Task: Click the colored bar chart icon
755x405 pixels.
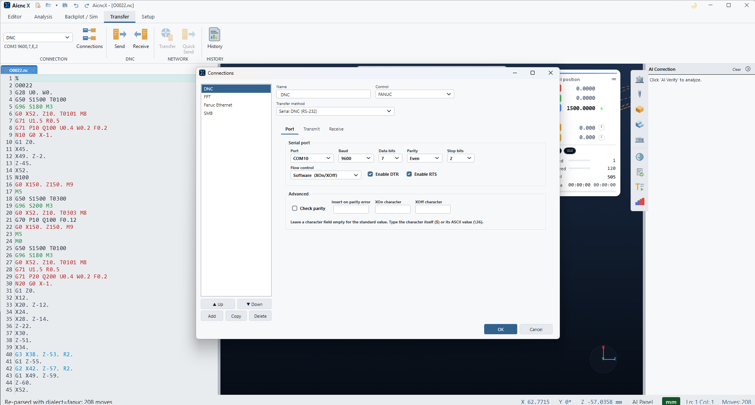Action: pyautogui.click(x=640, y=201)
